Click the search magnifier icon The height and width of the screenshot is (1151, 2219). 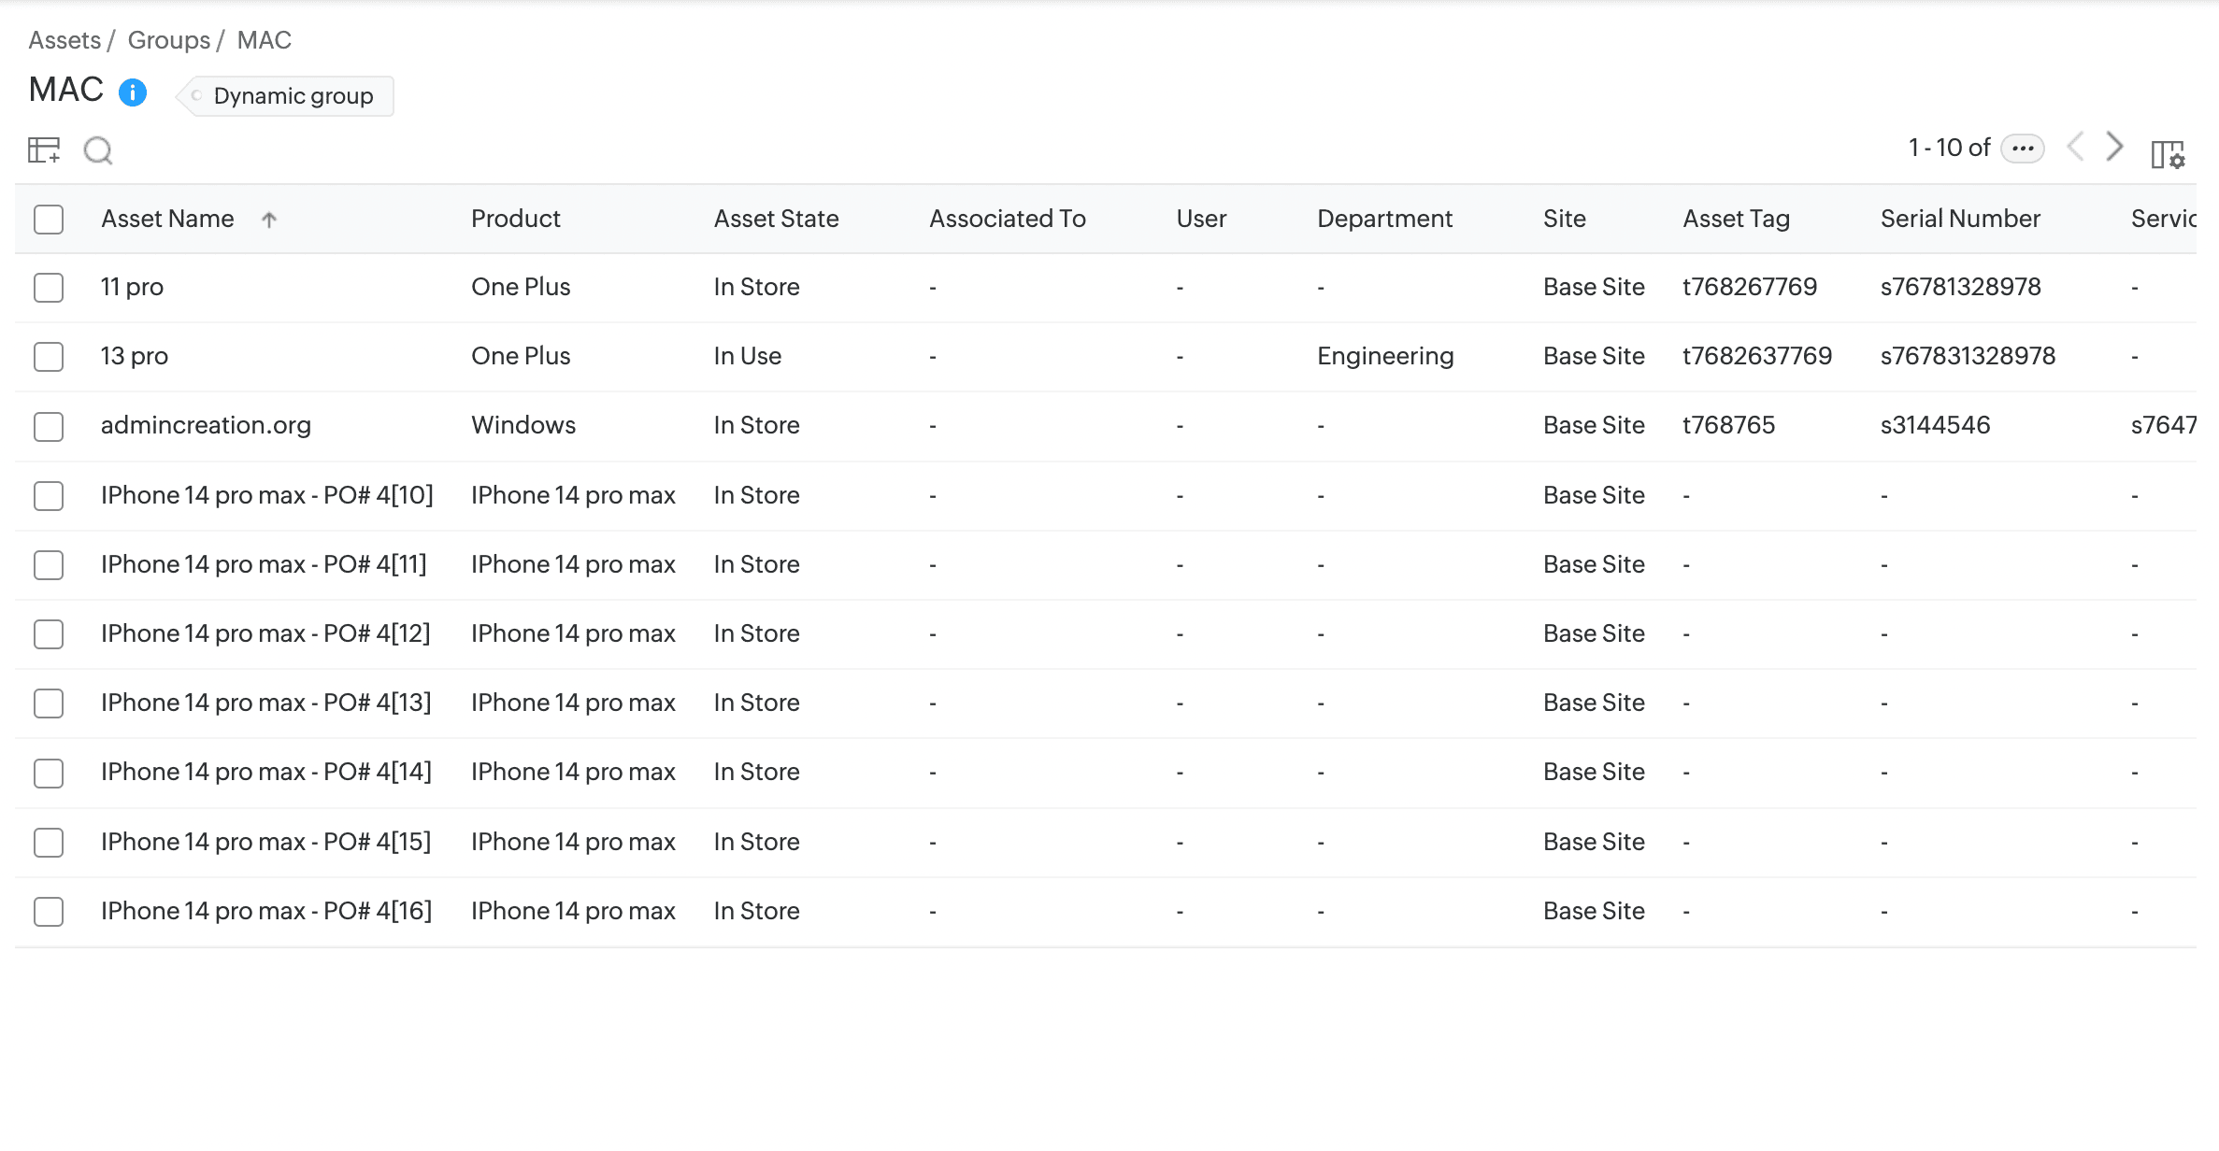[x=98, y=149]
